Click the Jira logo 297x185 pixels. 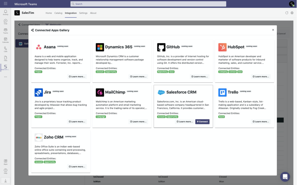[39, 92]
